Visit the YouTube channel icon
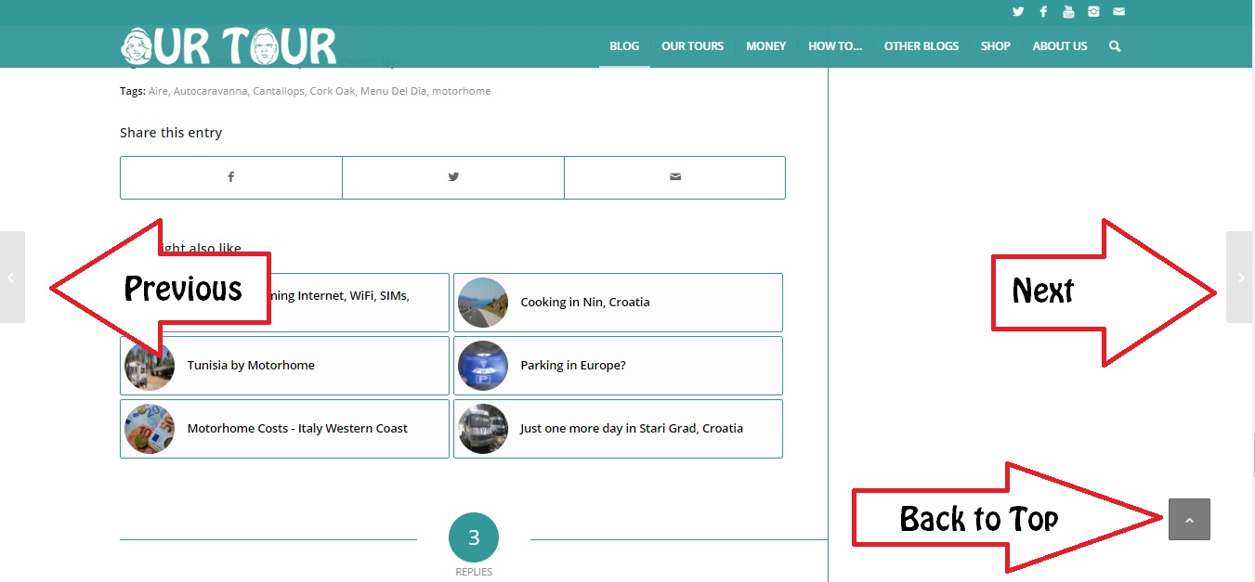 tap(1067, 11)
